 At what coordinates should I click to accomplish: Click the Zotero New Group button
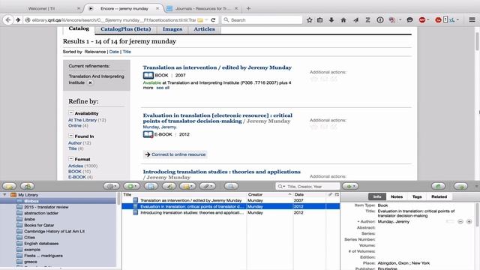pos(27,186)
